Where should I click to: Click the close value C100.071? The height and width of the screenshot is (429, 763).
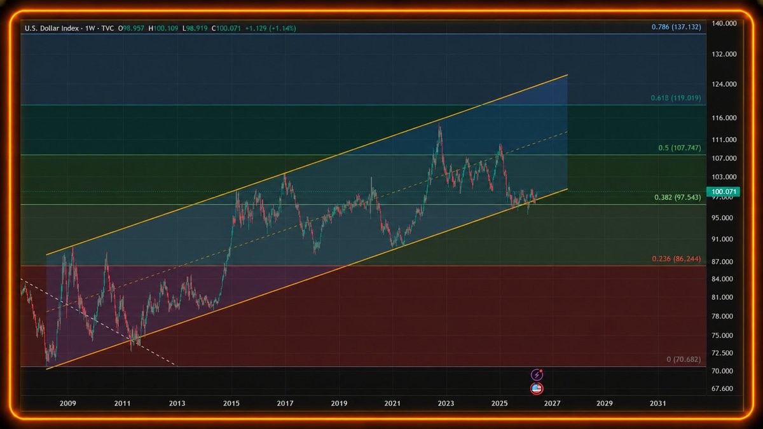tap(226, 29)
